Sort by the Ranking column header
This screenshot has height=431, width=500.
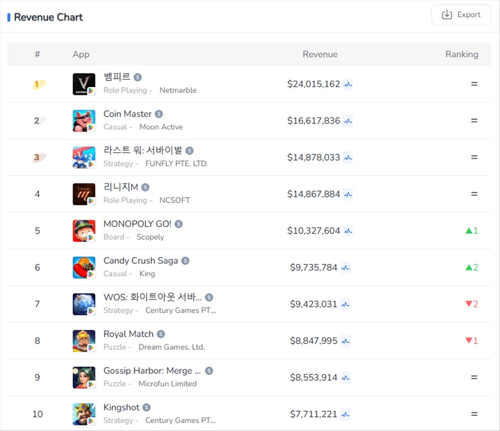click(x=461, y=54)
